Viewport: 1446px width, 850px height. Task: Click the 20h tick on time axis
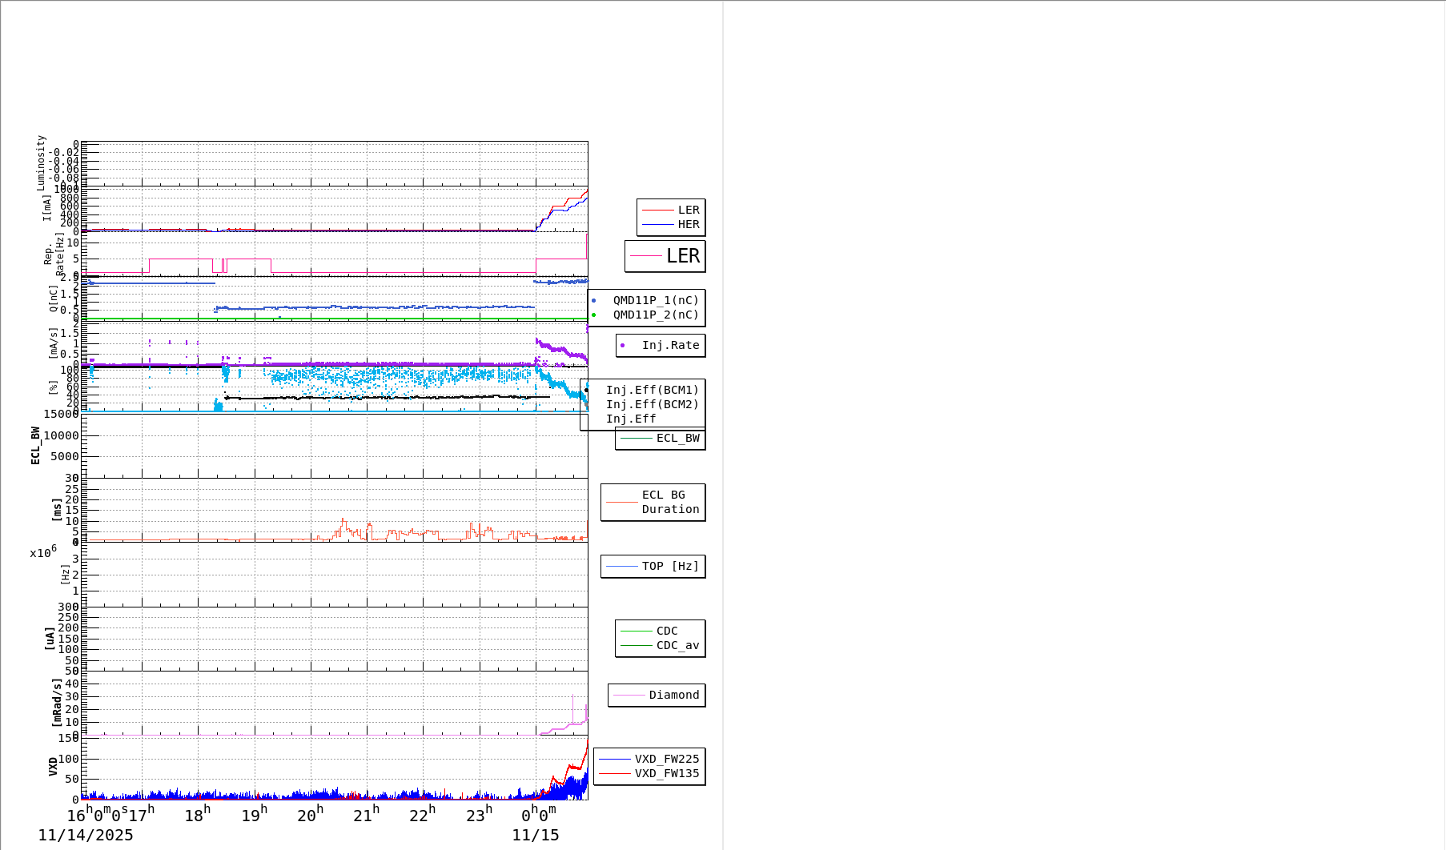pos(310,815)
